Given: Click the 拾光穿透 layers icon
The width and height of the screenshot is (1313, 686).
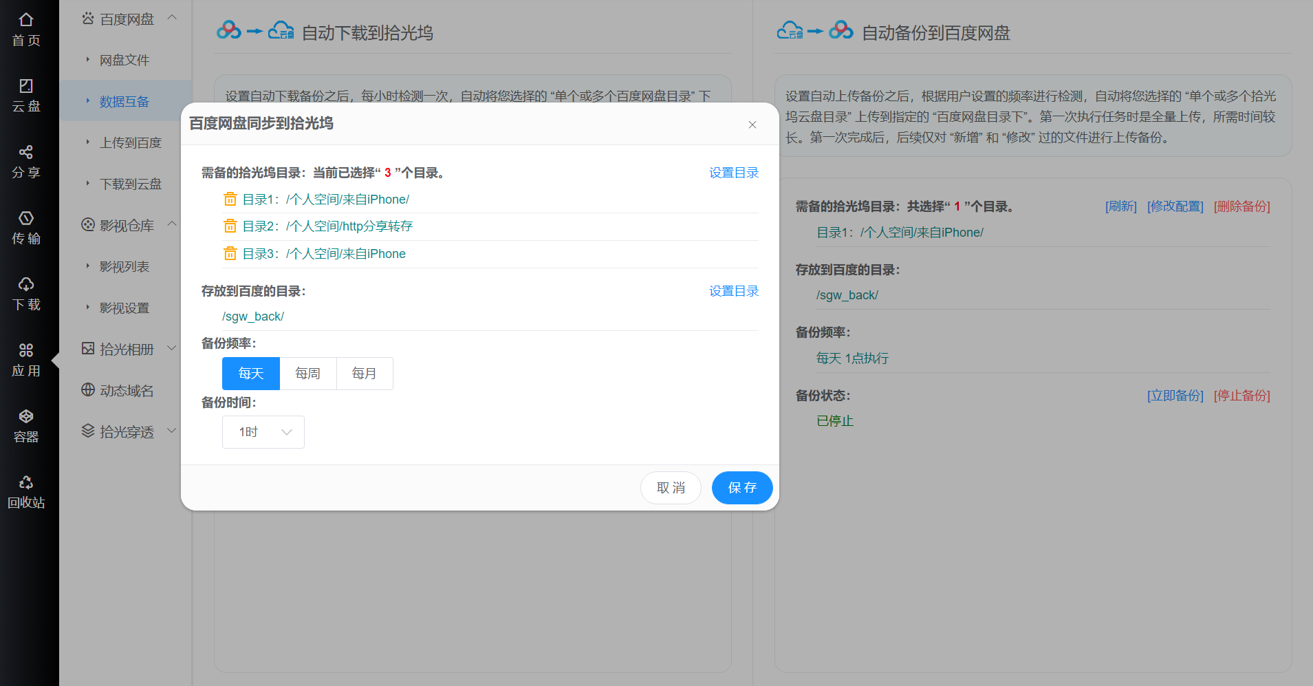Looking at the screenshot, I should click(88, 431).
